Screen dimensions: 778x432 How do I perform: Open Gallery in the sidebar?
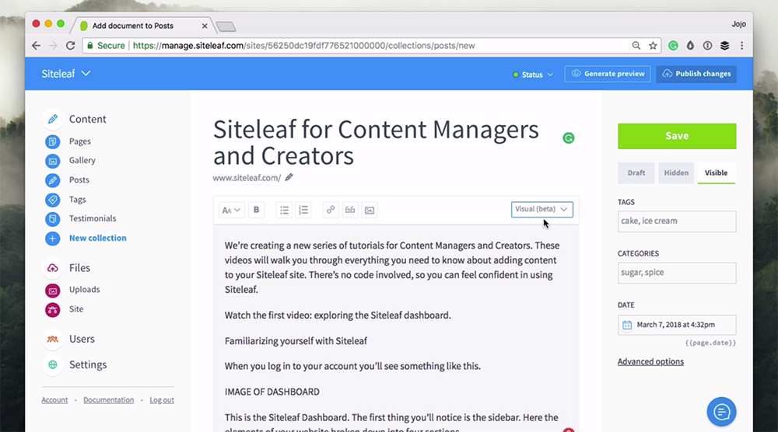(x=82, y=161)
